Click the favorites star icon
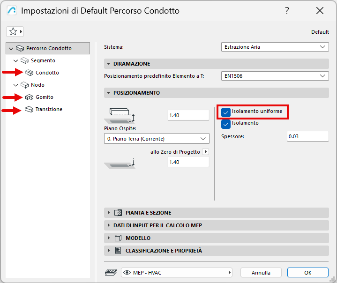The width and height of the screenshot is (337, 283). 13,31
